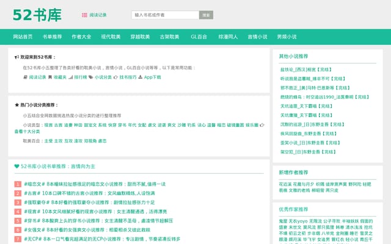Click the book search input field
Screen dimensions: 391x244
pos(166,15)
